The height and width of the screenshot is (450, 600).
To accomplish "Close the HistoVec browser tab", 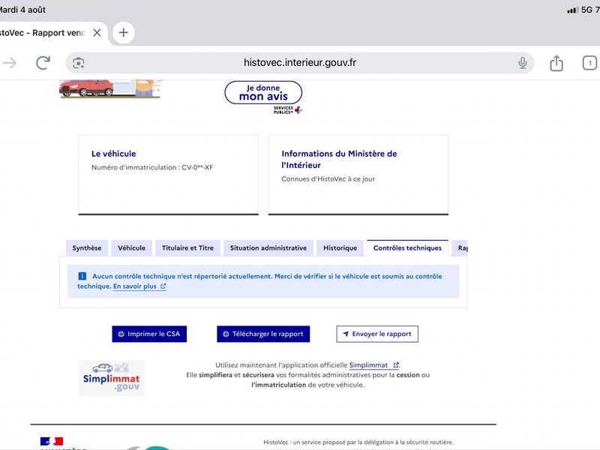I will coord(97,33).
